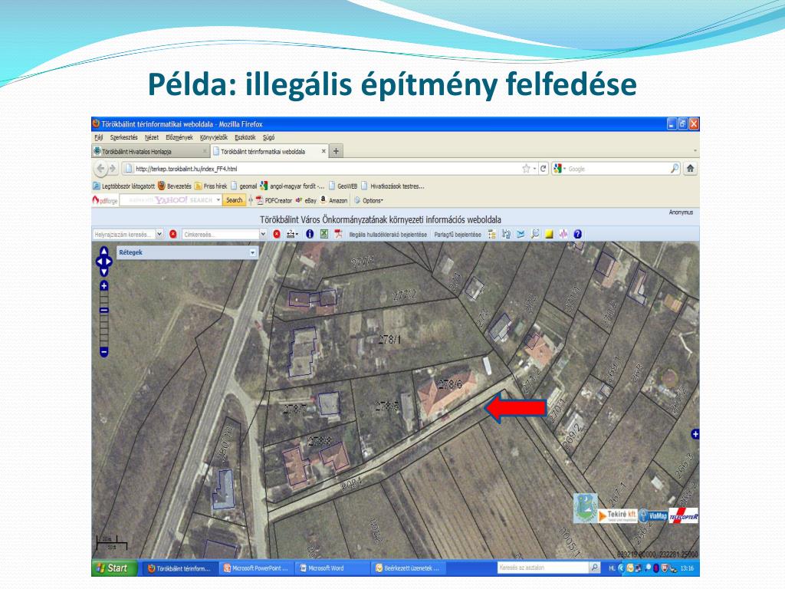Zoom in with the plus button on zoom bar
The width and height of the screenshot is (785, 589).
103,286
